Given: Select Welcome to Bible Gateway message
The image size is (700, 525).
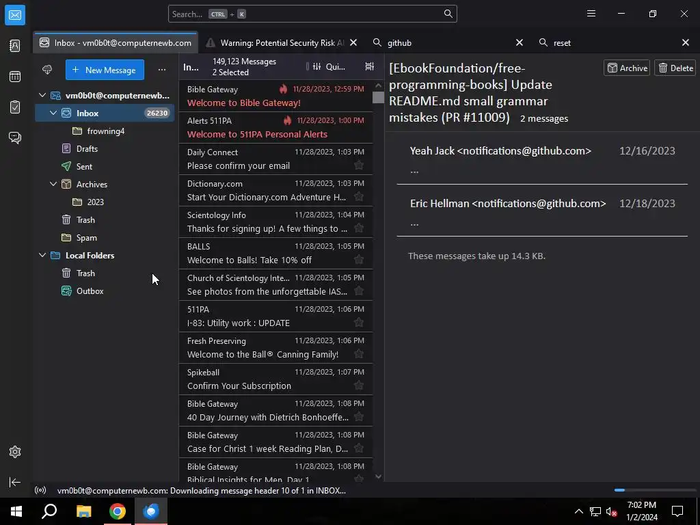Looking at the screenshot, I should (x=275, y=96).
